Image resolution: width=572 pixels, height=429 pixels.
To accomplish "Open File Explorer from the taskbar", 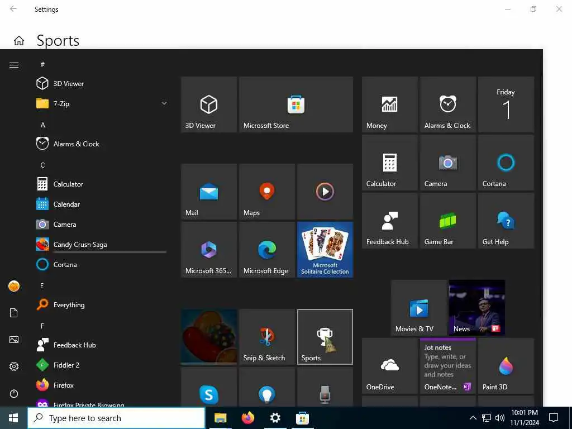I will point(220,418).
